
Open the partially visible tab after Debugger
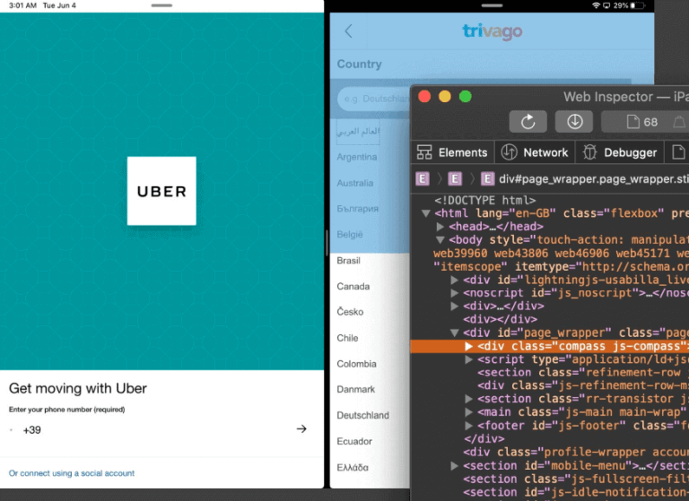(x=677, y=152)
